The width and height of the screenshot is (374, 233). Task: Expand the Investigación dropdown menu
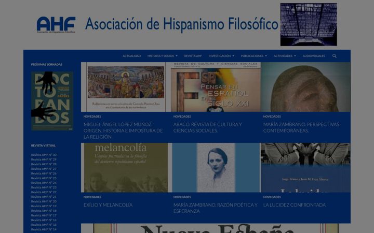tap(221, 56)
